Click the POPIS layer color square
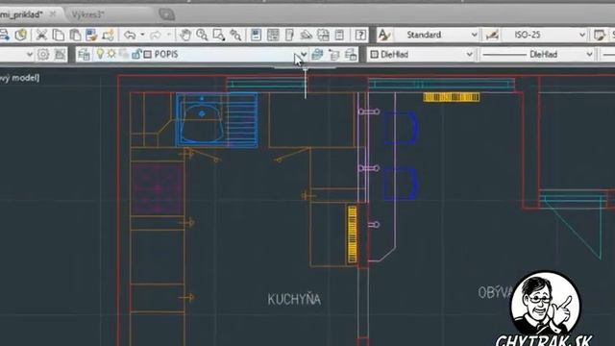615x346 pixels. point(147,54)
